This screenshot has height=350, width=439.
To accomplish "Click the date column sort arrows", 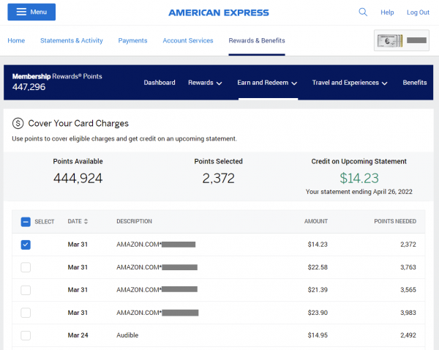I will 86,222.
